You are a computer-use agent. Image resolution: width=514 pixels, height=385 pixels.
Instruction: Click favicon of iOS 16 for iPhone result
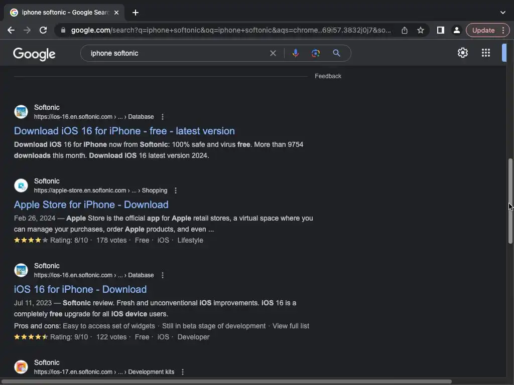(21, 270)
